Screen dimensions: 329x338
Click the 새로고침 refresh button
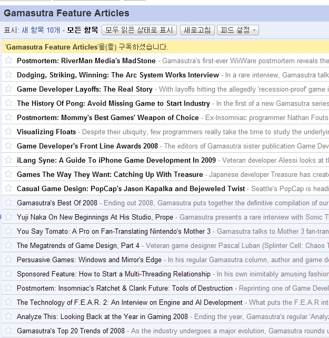click(x=197, y=30)
